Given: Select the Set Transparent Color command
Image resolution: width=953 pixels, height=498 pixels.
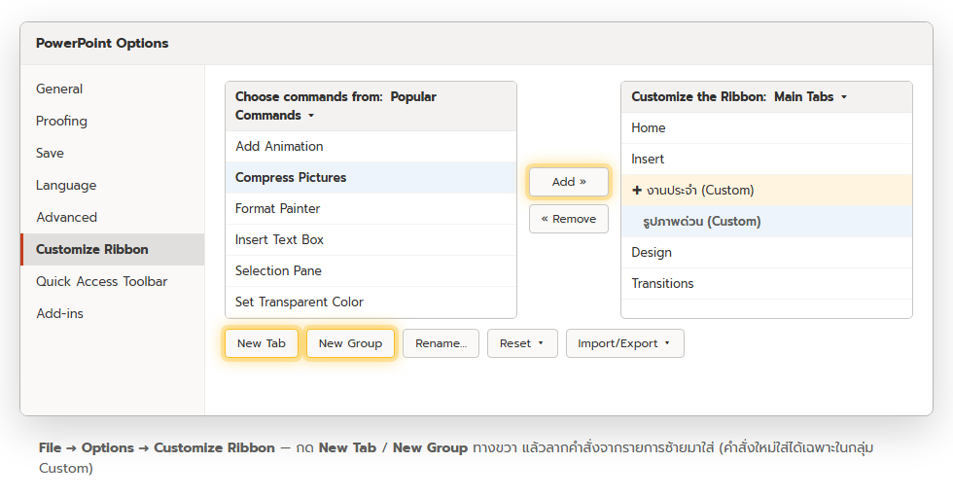Looking at the screenshot, I should 371,302.
